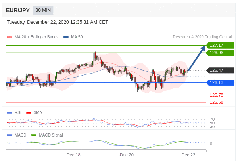Click the blue 126.13 pivot price tag

click(220, 82)
